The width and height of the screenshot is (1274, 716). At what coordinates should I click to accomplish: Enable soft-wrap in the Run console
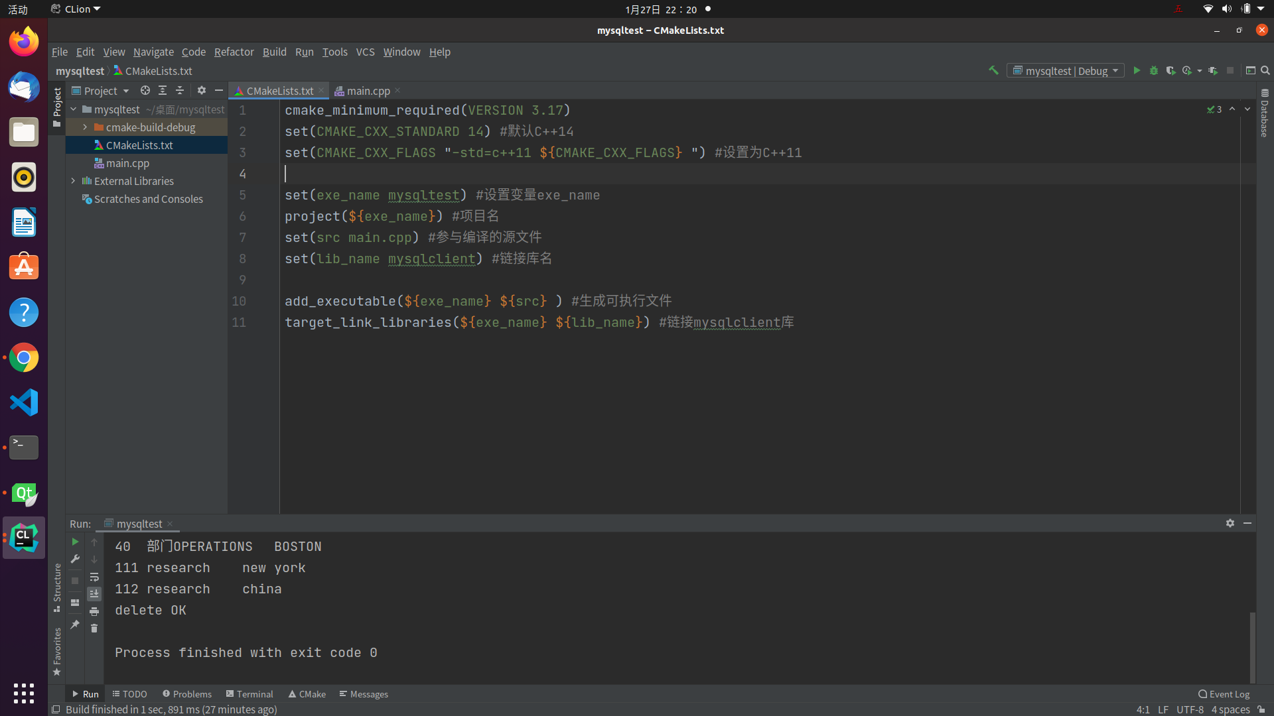point(94,577)
